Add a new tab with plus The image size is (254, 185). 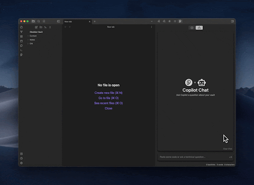tap(95, 21)
